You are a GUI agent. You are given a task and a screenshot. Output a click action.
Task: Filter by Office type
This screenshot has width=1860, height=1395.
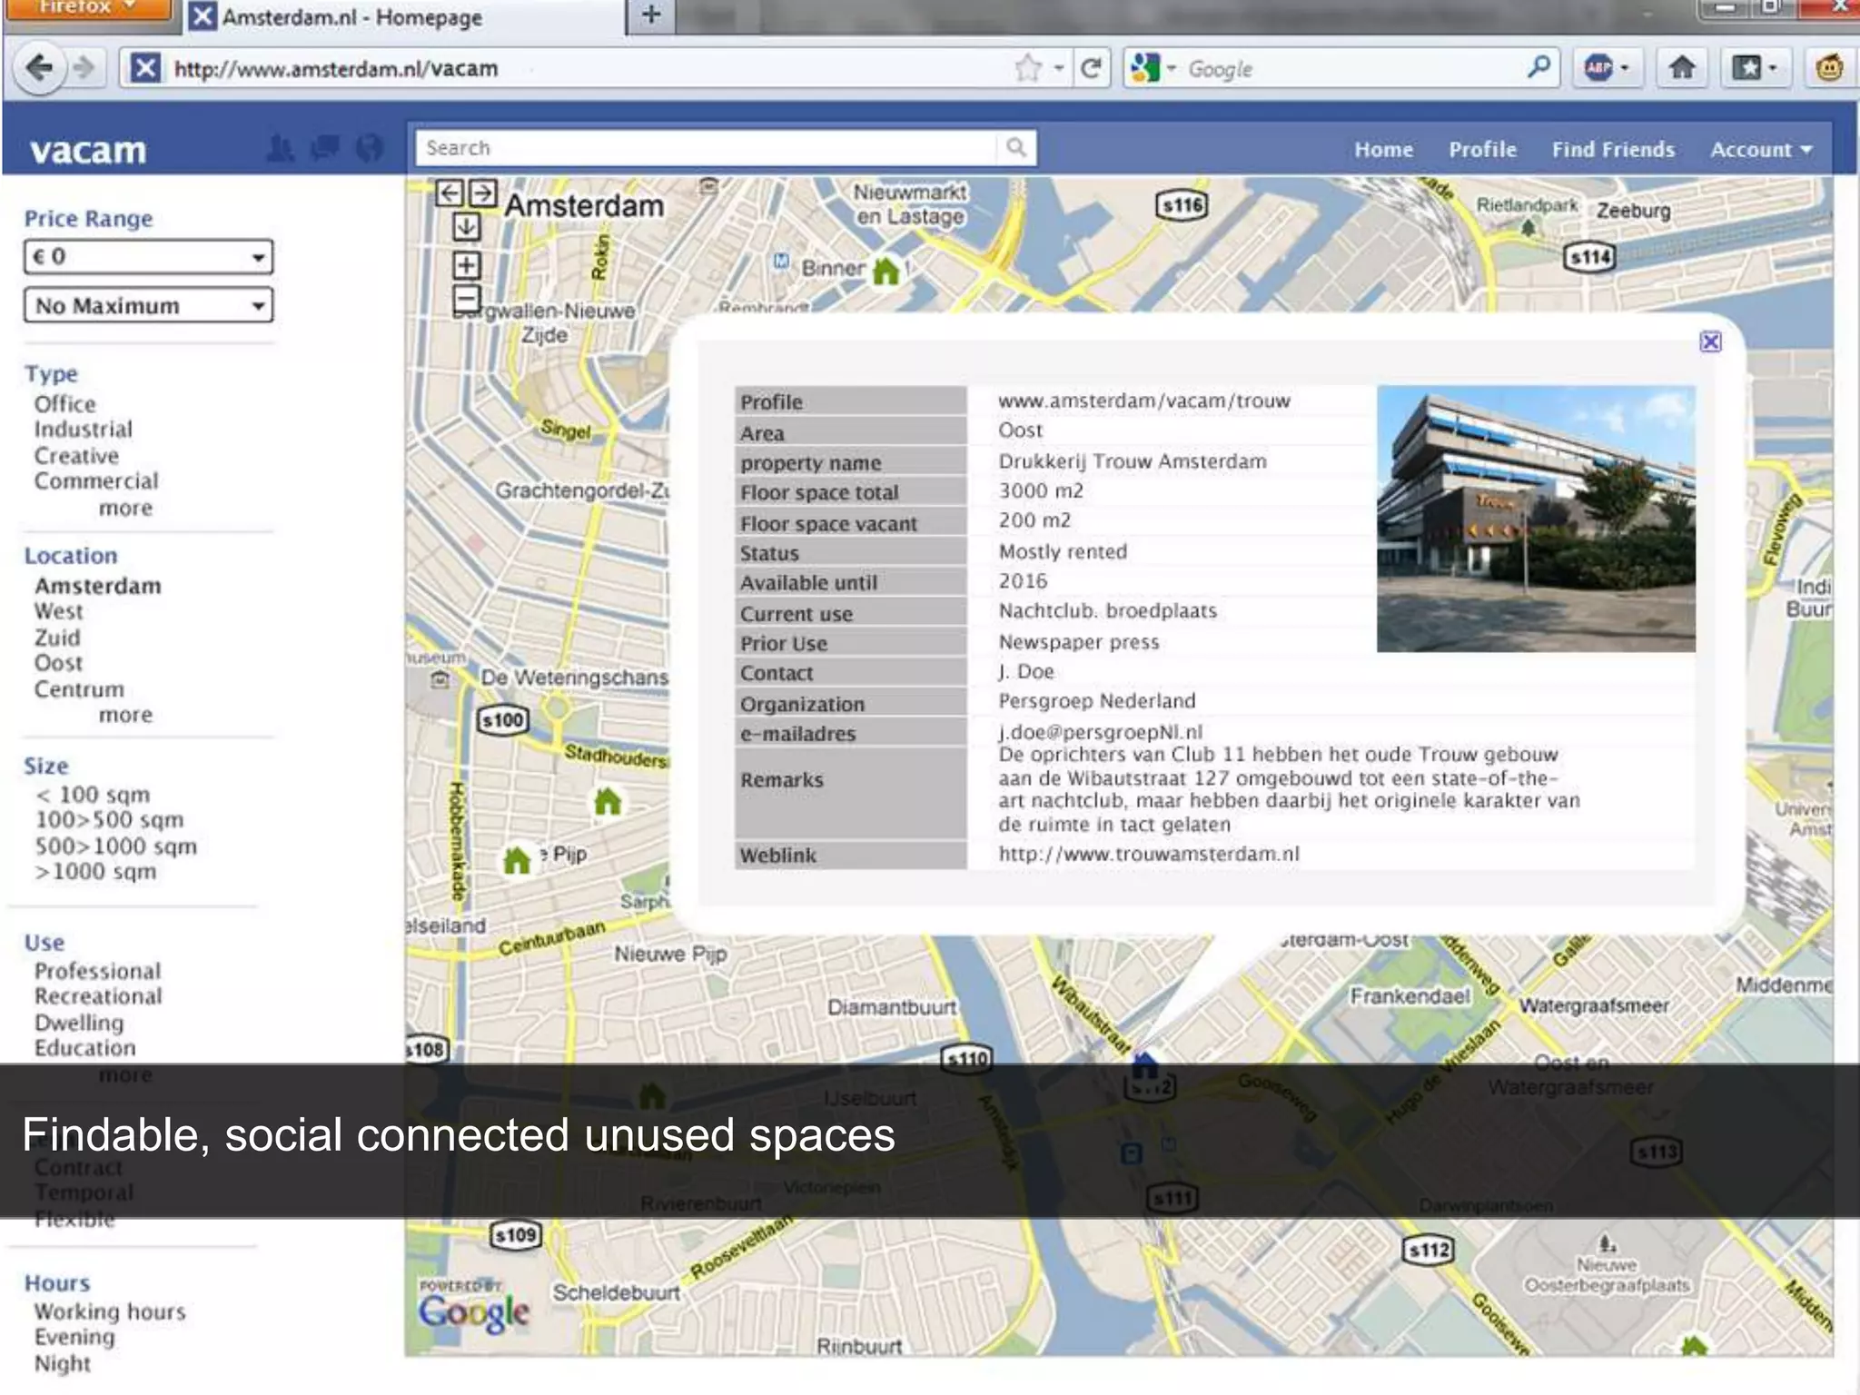[64, 404]
